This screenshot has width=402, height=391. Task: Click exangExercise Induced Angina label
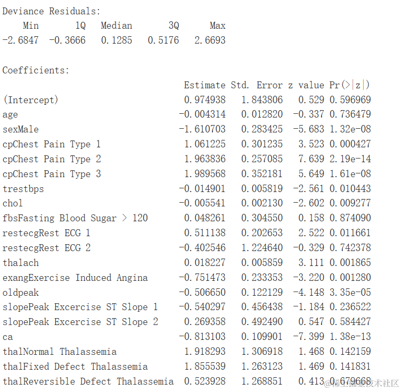coord(75,278)
